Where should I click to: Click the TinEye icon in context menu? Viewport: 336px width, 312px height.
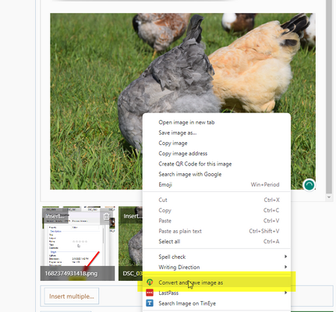[150, 303]
